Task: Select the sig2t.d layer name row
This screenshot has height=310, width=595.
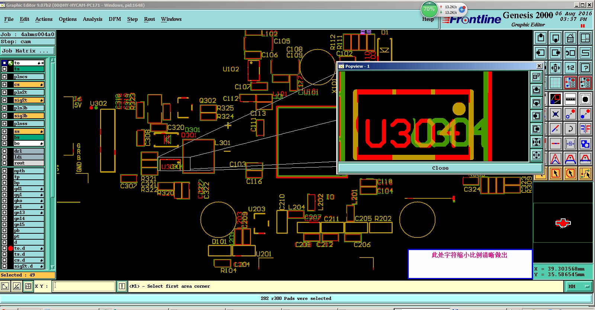Action: [x=29, y=266]
